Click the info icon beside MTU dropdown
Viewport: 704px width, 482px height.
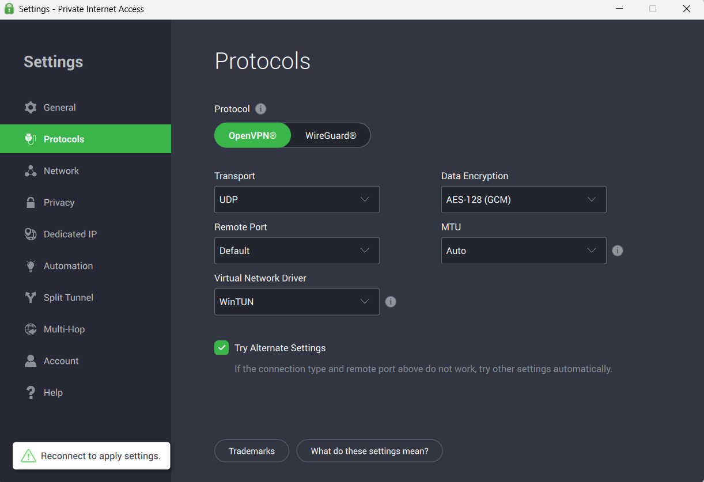pyautogui.click(x=618, y=251)
